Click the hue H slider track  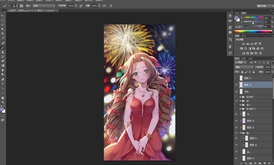tap(254, 17)
